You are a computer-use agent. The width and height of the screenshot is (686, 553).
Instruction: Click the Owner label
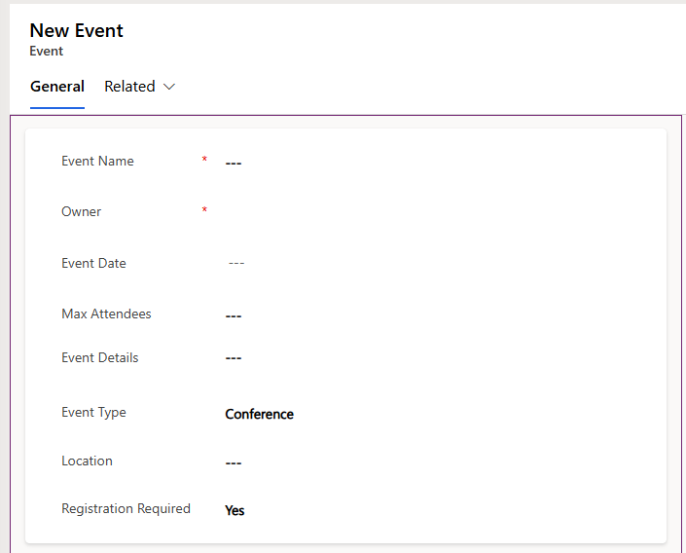point(82,212)
